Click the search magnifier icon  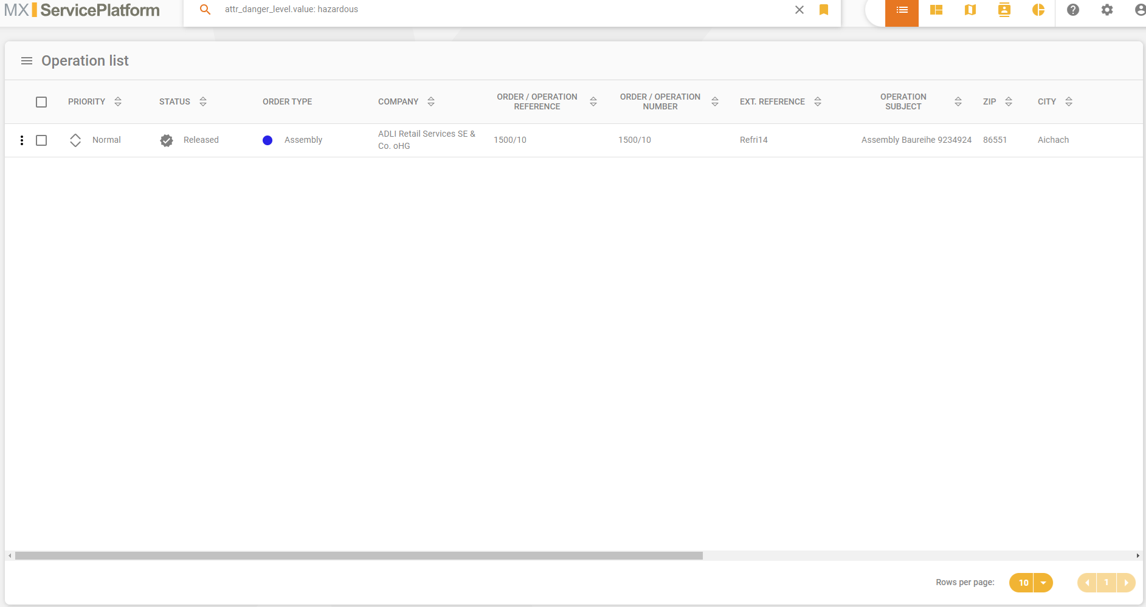pyautogui.click(x=205, y=10)
